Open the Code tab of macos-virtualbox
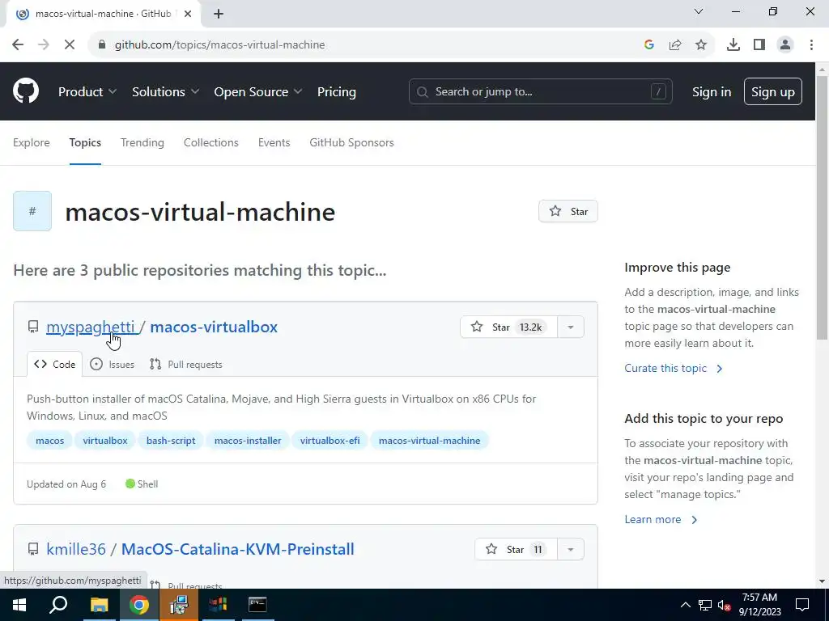829x621 pixels. 54,365
